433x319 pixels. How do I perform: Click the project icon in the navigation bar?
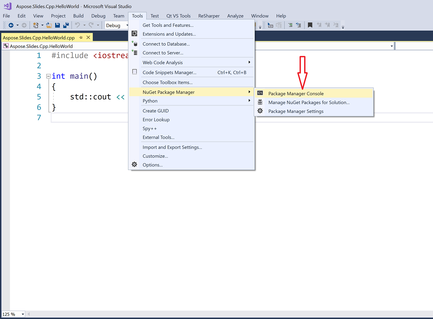(x=6, y=46)
